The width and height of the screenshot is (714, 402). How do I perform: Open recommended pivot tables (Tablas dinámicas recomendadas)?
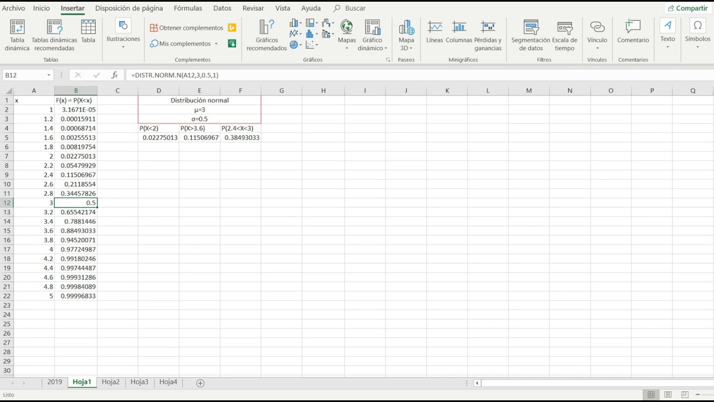pyautogui.click(x=54, y=35)
